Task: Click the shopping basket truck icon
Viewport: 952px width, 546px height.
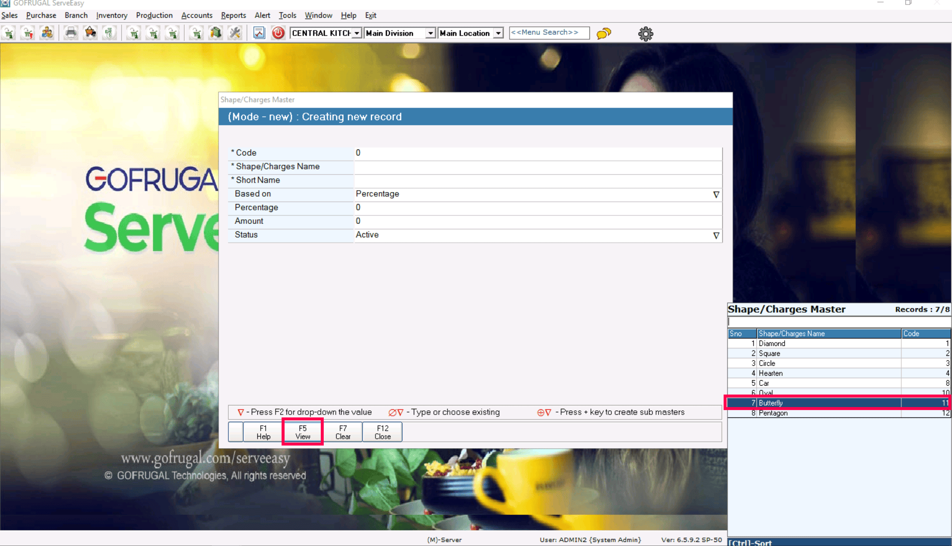Action: [90, 33]
